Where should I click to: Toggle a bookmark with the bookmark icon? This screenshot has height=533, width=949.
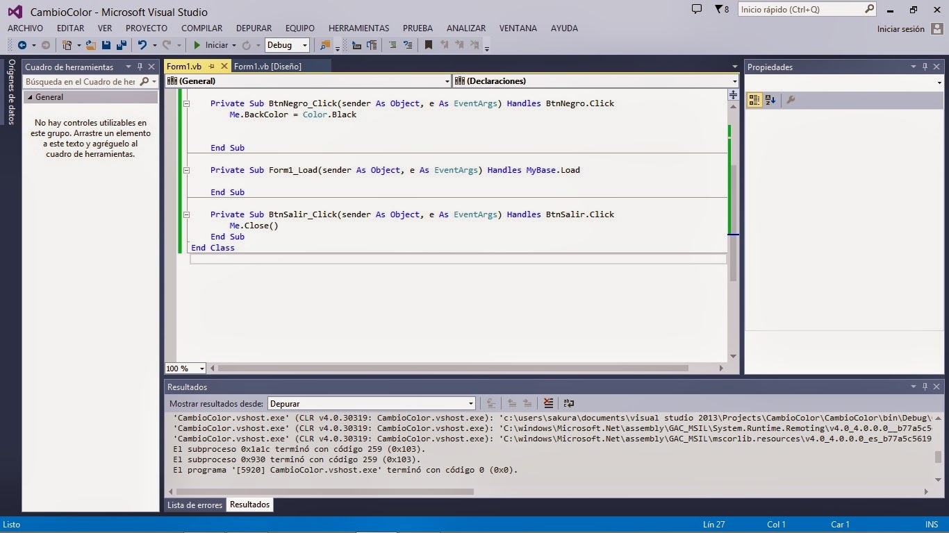tap(428, 44)
